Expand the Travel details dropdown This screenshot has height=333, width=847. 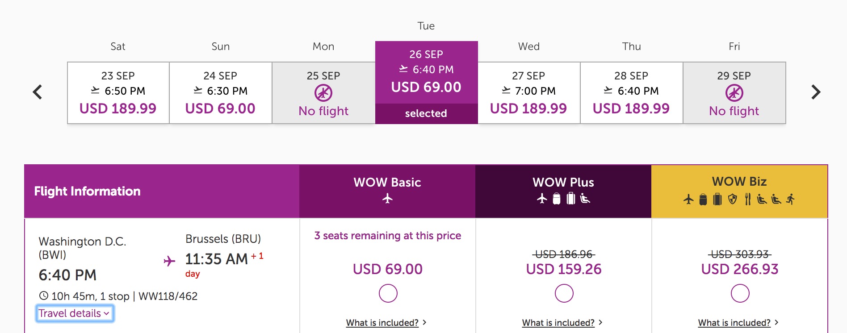pos(74,313)
